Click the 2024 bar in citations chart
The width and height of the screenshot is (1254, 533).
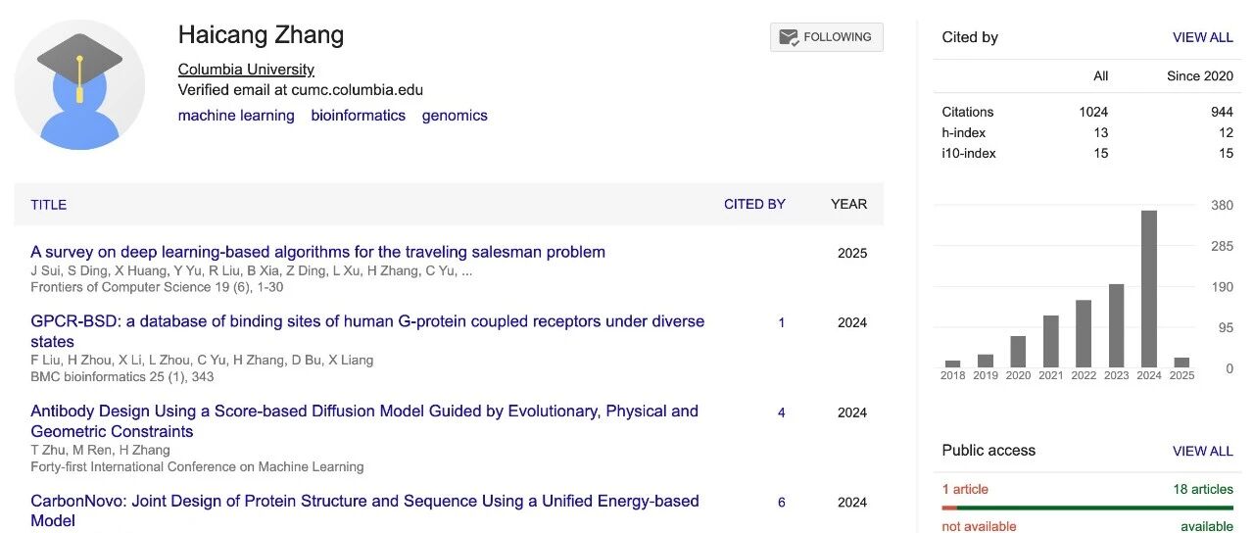point(1149,289)
